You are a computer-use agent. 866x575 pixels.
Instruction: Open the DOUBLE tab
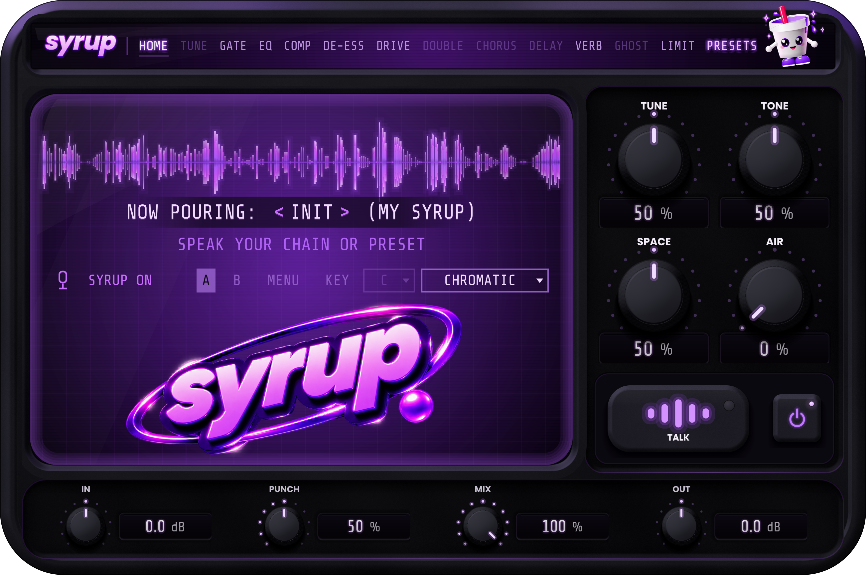click(x=443, y=46)
